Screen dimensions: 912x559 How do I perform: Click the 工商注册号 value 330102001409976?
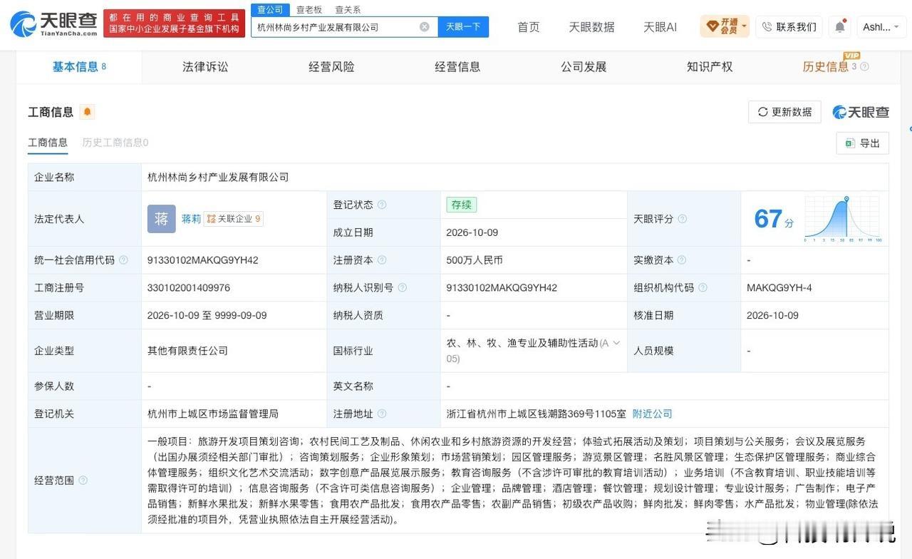(x=189, y=288)
